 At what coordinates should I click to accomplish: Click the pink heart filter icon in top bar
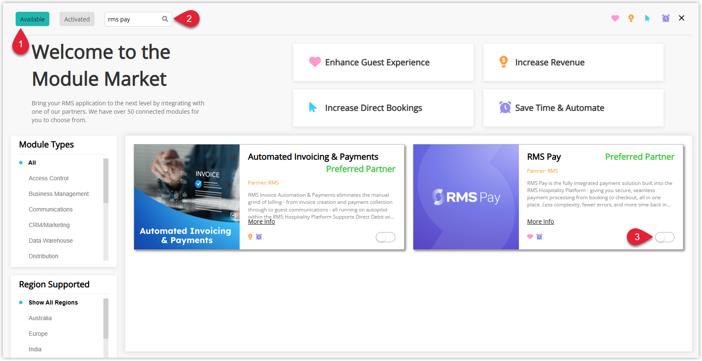(x=615, y=18)
